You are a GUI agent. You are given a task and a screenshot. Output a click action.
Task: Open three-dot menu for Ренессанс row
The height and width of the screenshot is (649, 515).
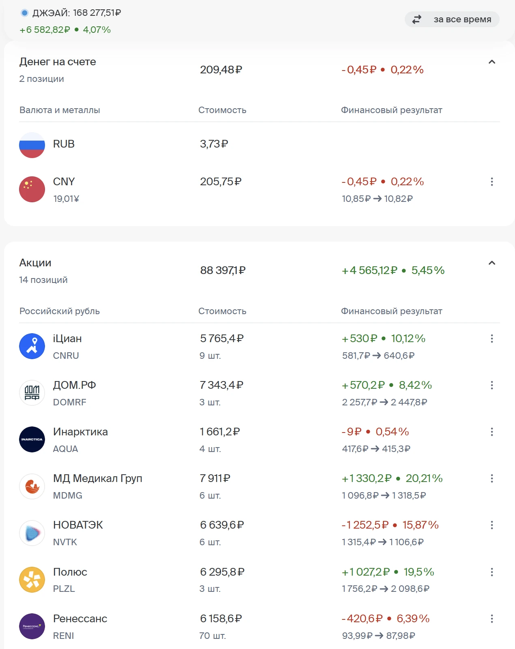(492, 619)
